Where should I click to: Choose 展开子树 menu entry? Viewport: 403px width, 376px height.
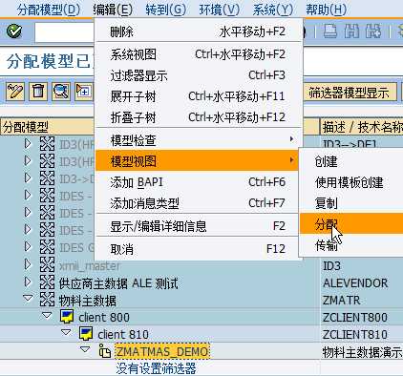(x=198, y=96)
